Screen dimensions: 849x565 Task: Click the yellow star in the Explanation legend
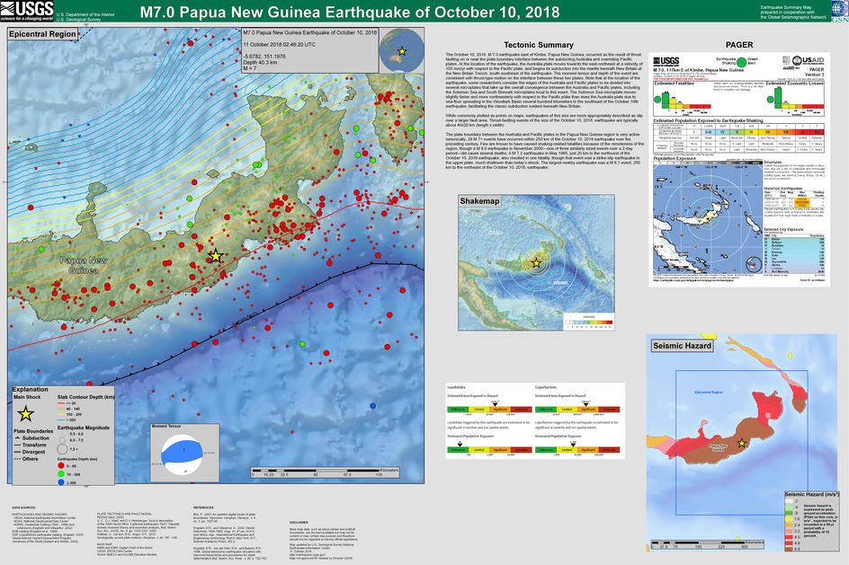tap(27, 413)
